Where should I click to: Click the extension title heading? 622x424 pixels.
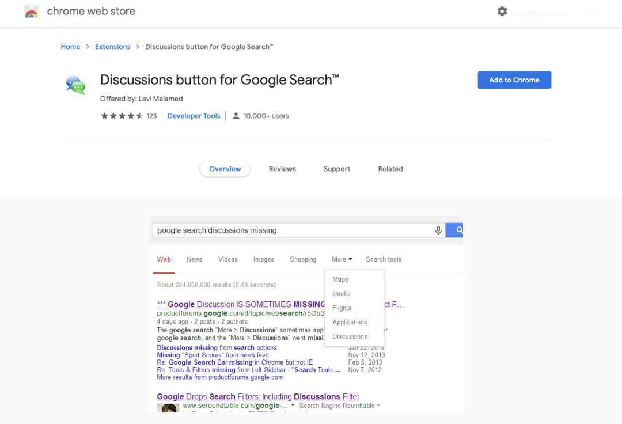(x=219, y=80)
